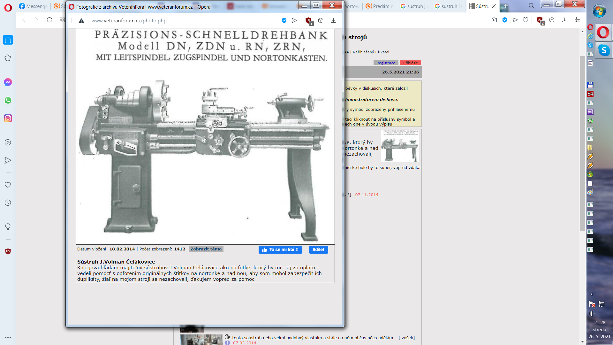This screenshot has height=345, width=613.
Task: Open Easy Setup sliders icon
Action: click(578, 20)
